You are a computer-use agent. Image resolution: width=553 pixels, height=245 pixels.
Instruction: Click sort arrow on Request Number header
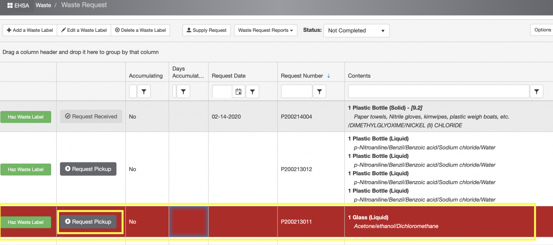329,76
